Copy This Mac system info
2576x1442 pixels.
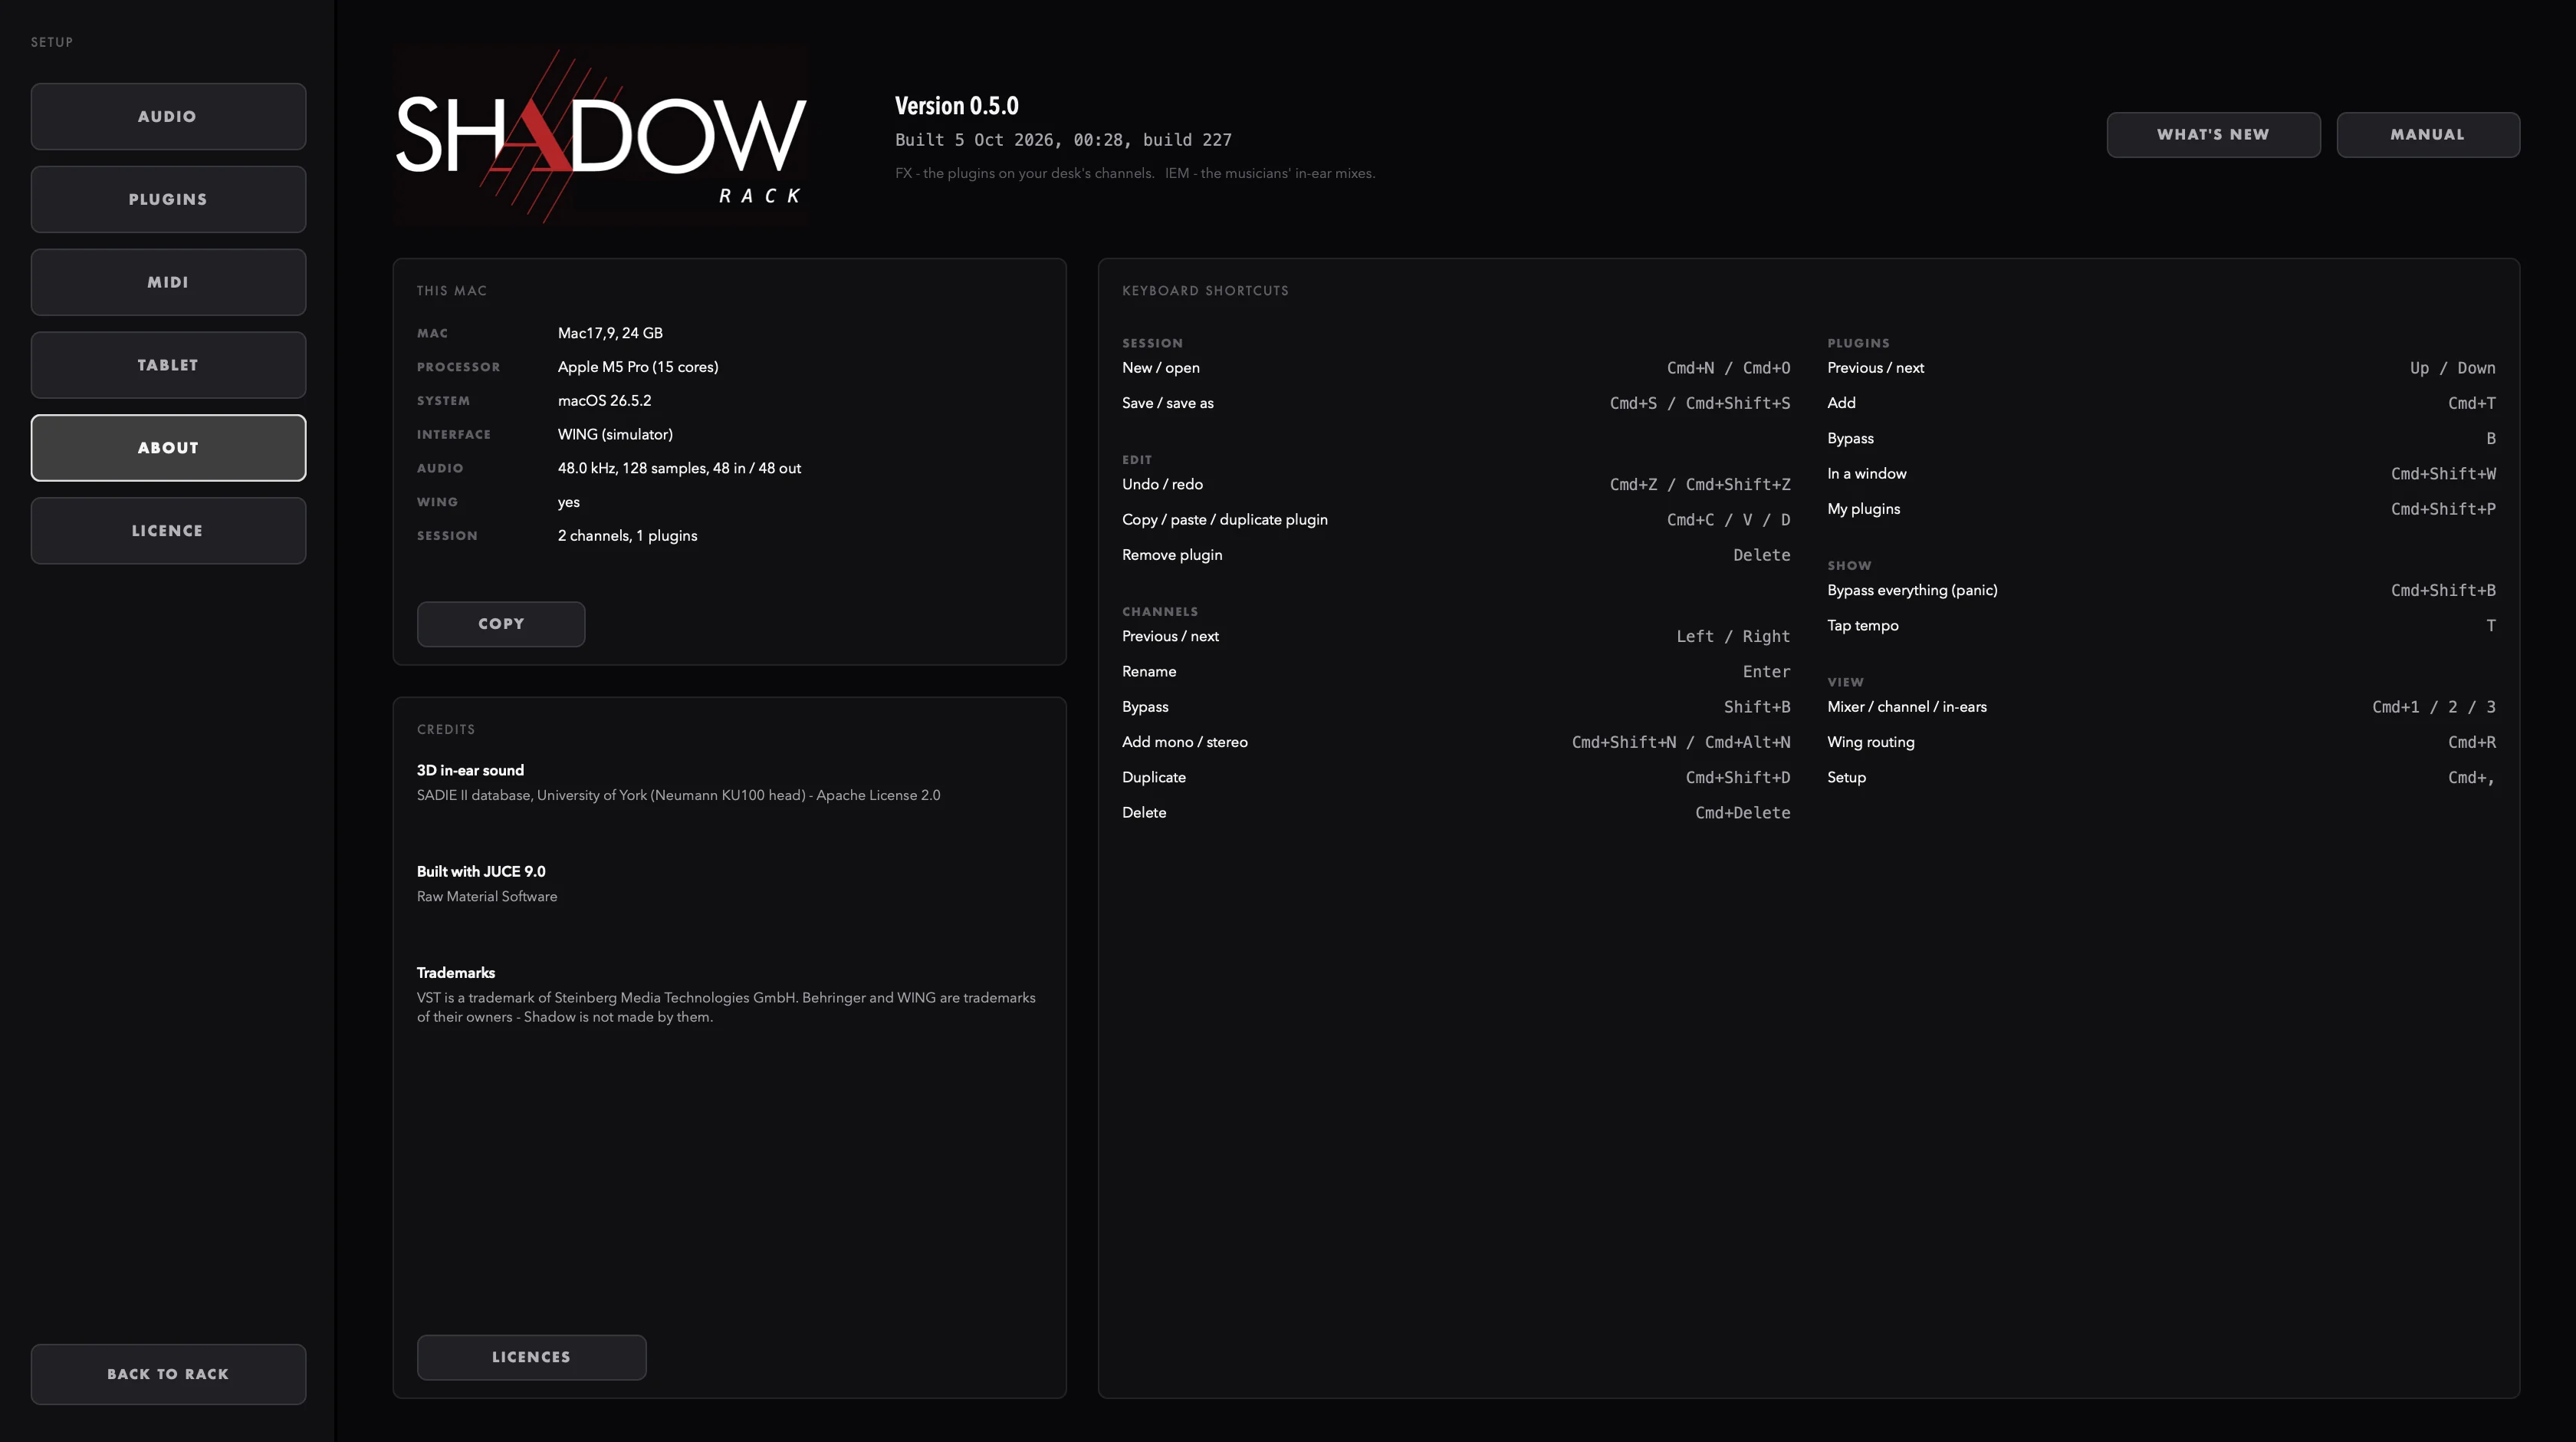501,624
